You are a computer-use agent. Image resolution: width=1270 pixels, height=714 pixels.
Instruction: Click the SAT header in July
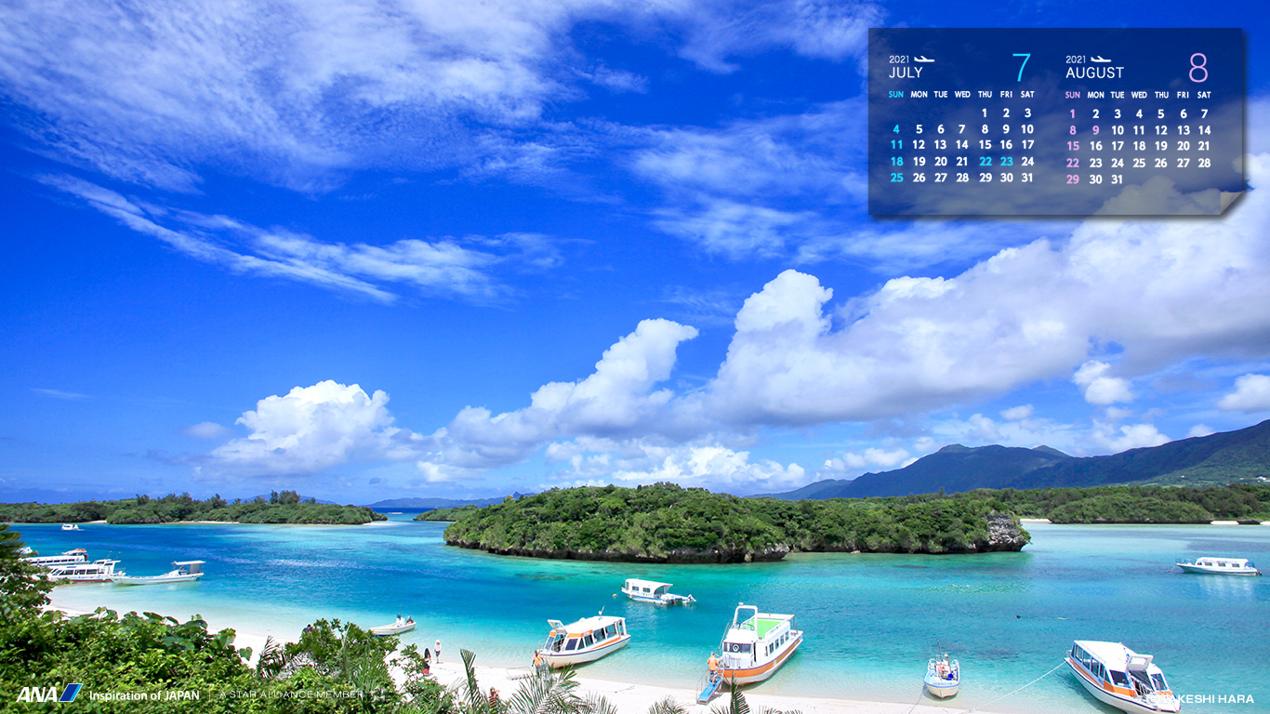[1027, 94]
